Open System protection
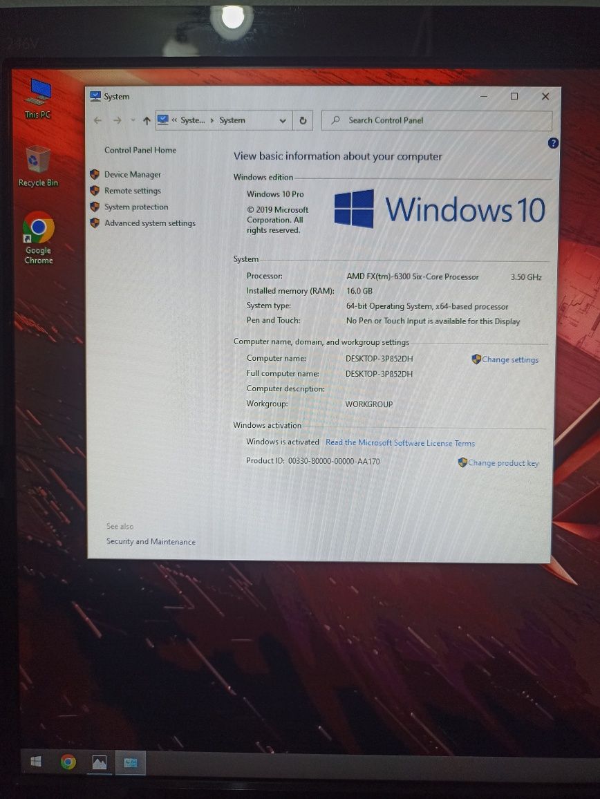 136,207
